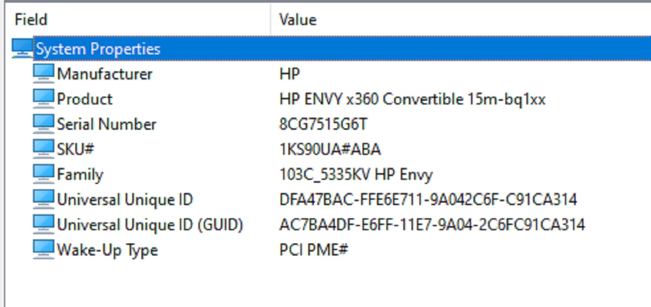Screen dimensions: 651x307
Task: Select the Family field label
Action: (x=80, y=175)
